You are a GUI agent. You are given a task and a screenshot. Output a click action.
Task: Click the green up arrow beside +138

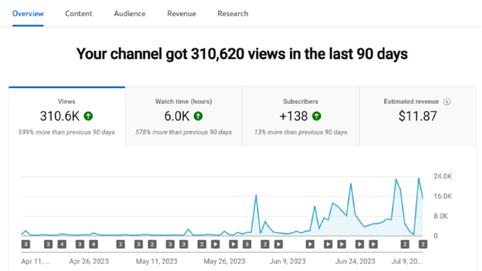317,116
